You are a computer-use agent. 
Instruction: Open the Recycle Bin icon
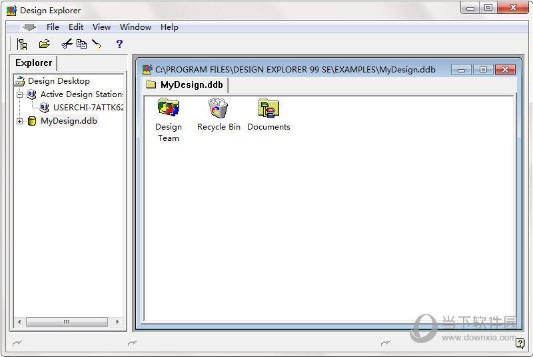[x=218, y=108]
